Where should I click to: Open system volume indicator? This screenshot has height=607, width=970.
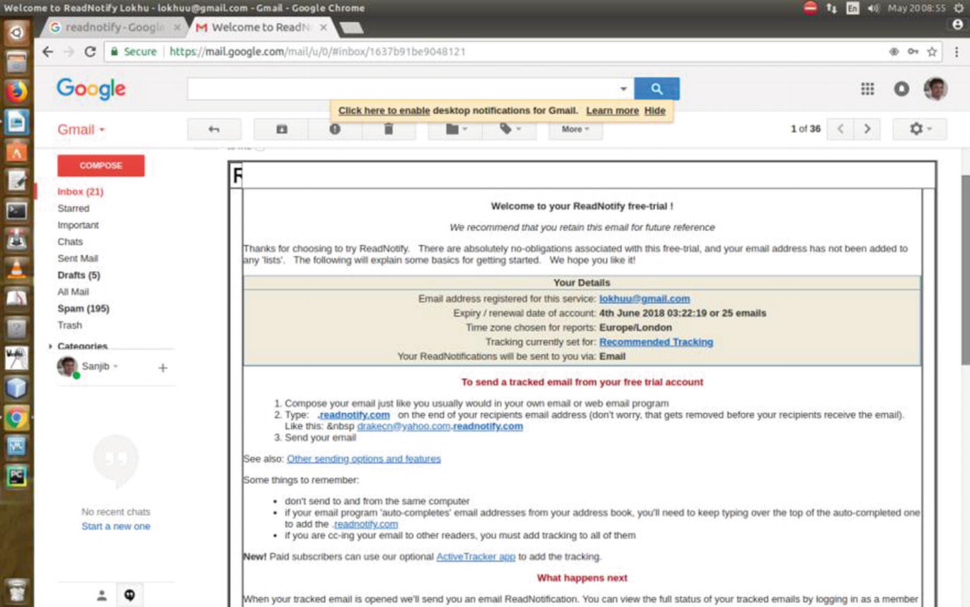pos(873,8)
